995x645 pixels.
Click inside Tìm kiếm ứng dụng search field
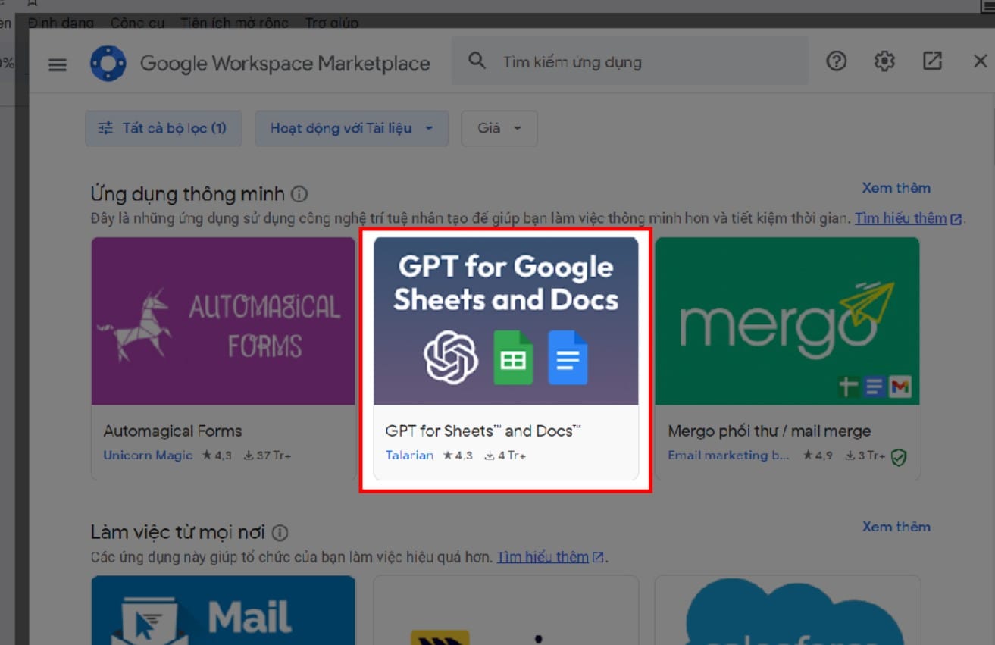(x=630, y=61)
